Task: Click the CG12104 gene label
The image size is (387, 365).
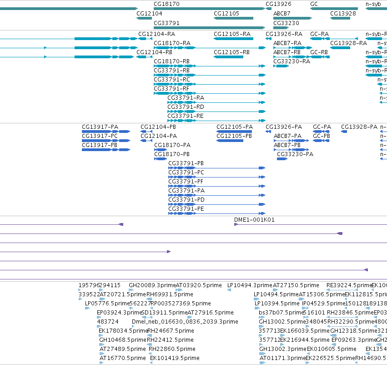Action: (149, 14)
